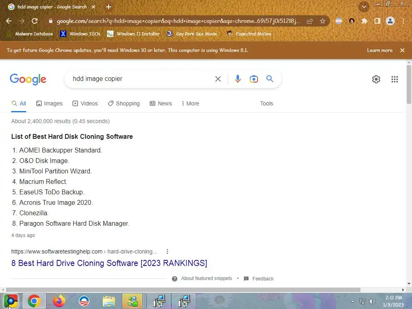Click the Chrome address bar URL

pyautogui.click(x=178, y=21)
